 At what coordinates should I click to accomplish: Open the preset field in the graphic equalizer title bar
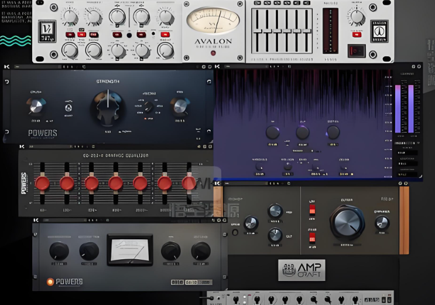pos(49,147)
